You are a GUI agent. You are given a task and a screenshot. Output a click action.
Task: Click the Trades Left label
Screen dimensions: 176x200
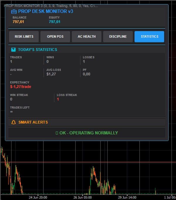[x=20, y=107]
